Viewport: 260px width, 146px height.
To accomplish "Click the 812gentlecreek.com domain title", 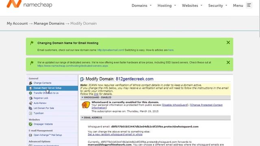I will click(x=134, y=79).
